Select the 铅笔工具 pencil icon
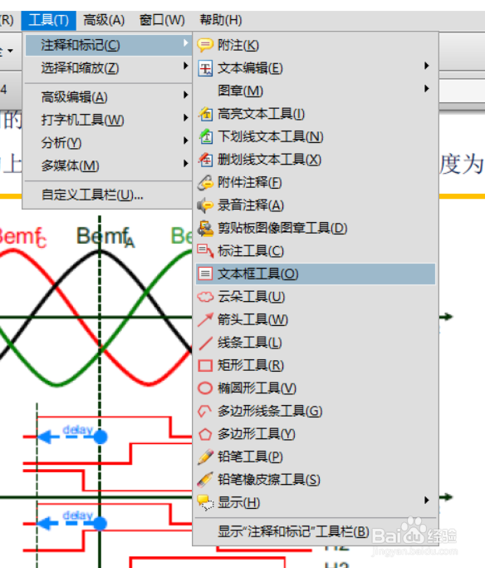Screen dimensions: 485x568 [x=205, y=457]
